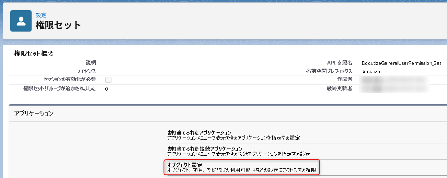This screenshot has height=178, width=447.
Task: Click the 名前空間プレフィックス label
Action: tap(329, 71)
